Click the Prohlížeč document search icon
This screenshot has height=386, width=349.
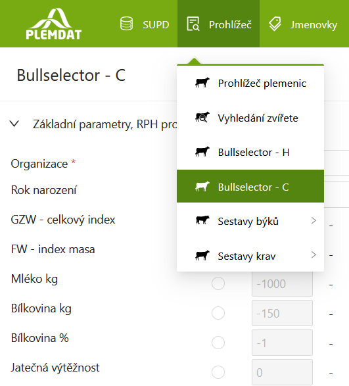pos(193,24)
